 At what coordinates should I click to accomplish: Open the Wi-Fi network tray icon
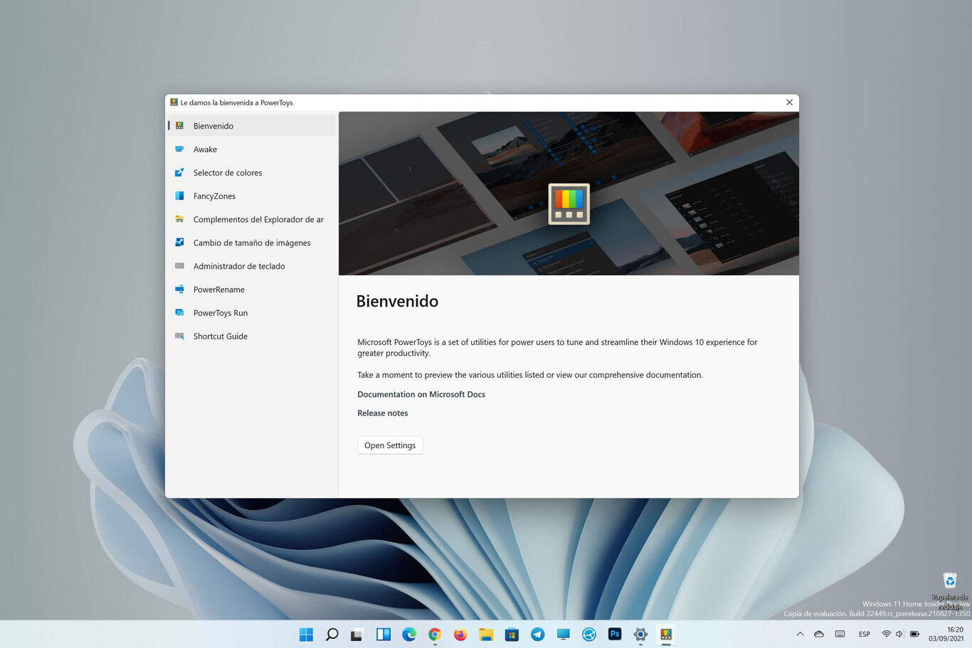pos(886,634)
